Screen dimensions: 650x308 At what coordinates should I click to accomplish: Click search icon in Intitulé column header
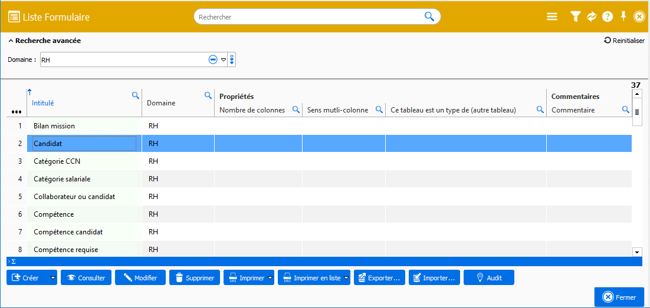(x=135, y=95)
